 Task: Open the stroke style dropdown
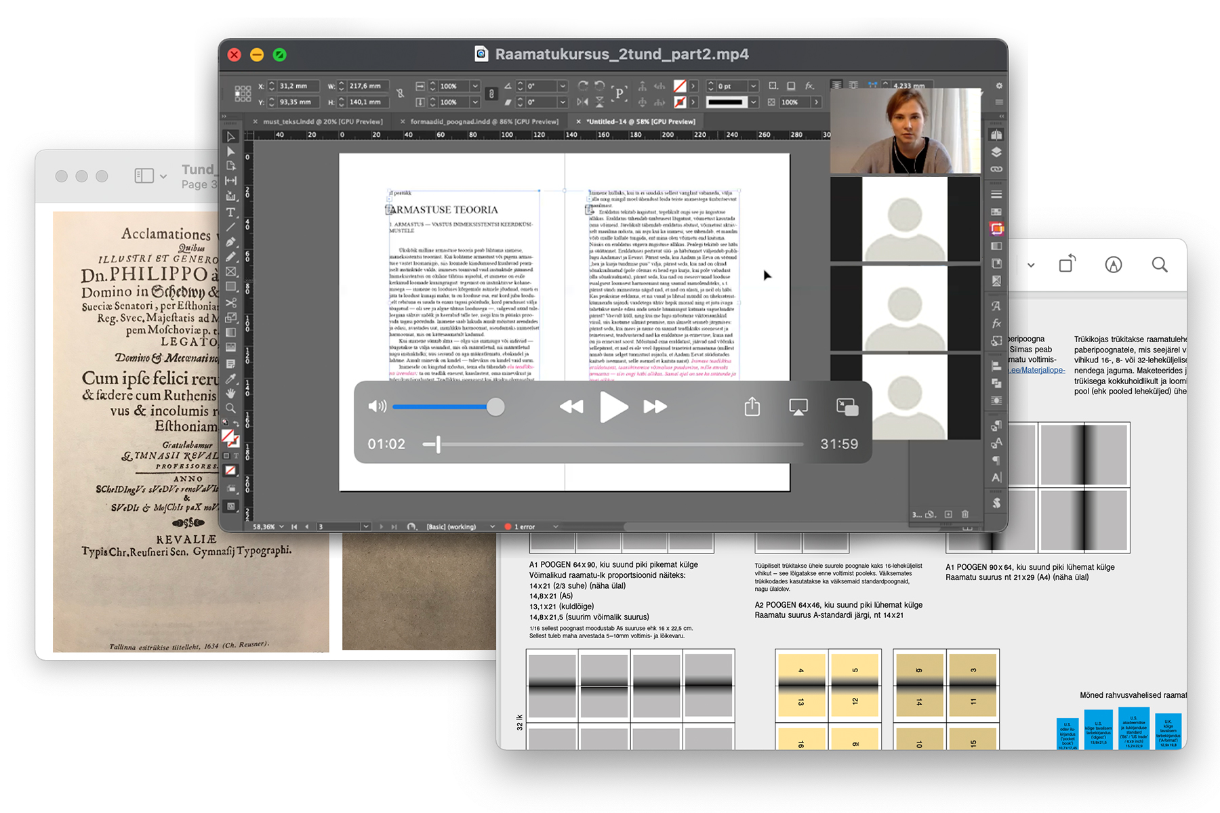pyautogui.click(x=753, y=102)
